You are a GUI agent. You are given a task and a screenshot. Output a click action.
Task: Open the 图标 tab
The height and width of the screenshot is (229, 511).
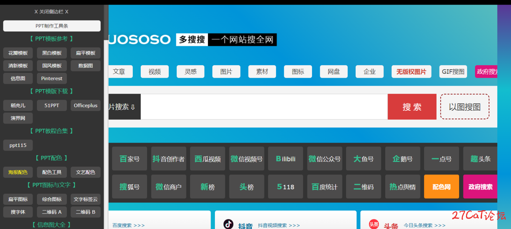point(298,71)
